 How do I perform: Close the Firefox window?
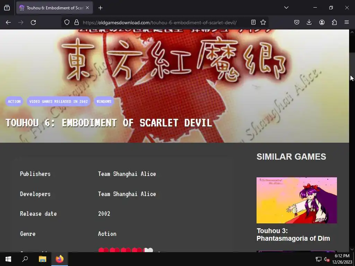pyautogui.click(x=347, y=8)
